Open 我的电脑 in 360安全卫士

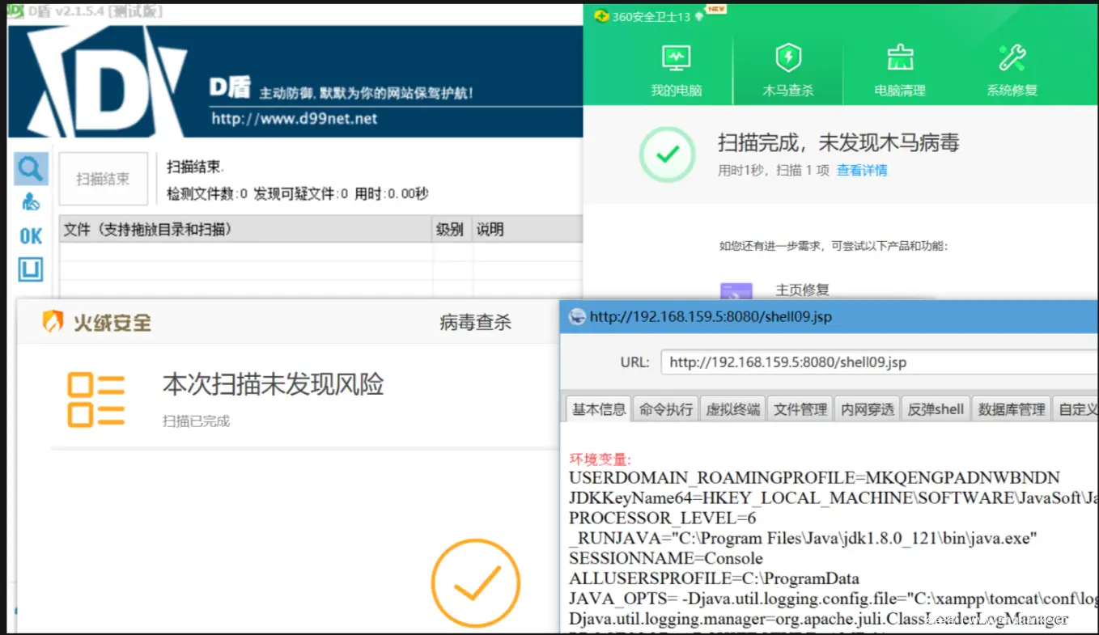click(675, 70)
